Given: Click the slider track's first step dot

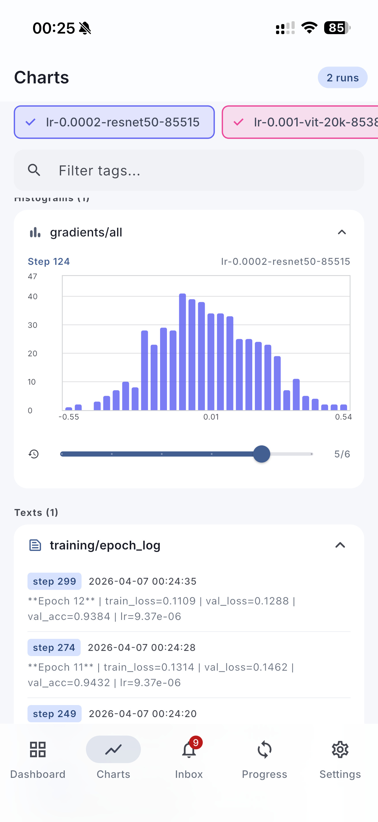Looking at the screenshot, I should (x=62, y=454).
